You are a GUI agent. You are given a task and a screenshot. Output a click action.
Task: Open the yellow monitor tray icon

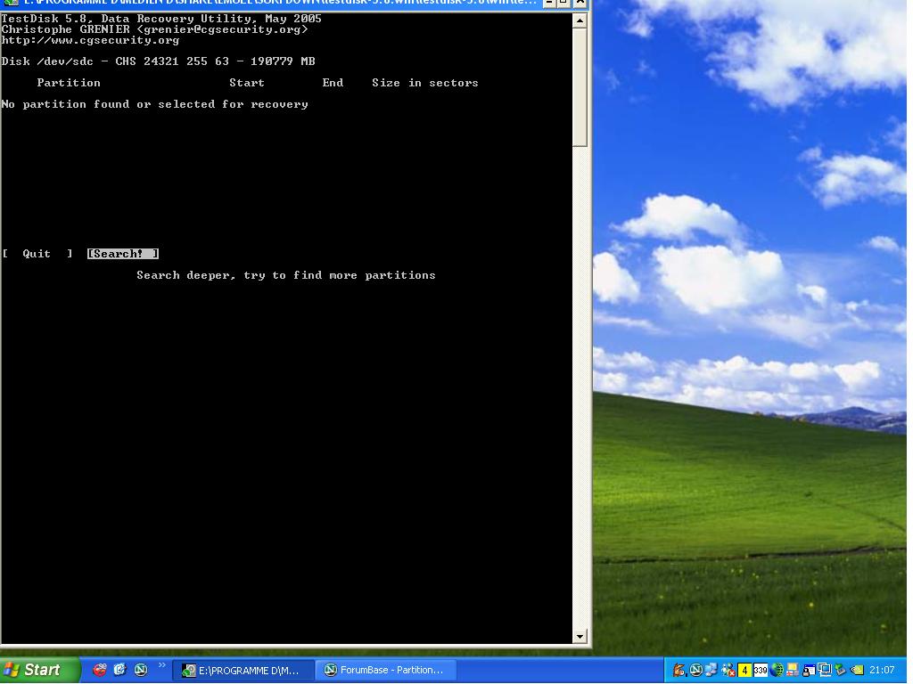(x=793, y=670)
